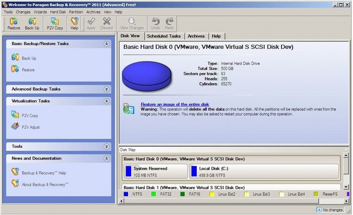This screenshot has height=215, width=353.
Task: Open P2V Copy from the toolbar
Action: pyautogui.click(x=55, y=24)
